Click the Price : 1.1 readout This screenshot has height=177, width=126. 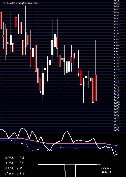point(15,173)
